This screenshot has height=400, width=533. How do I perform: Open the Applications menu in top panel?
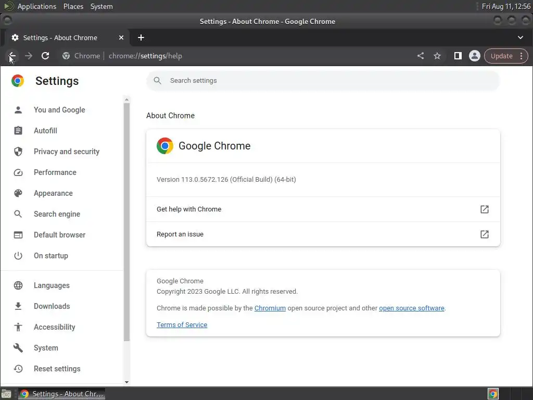click(37, 6)
